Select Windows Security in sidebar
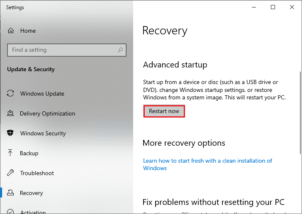This screenshot has width=302, height=214. click(x=43, y=133)
